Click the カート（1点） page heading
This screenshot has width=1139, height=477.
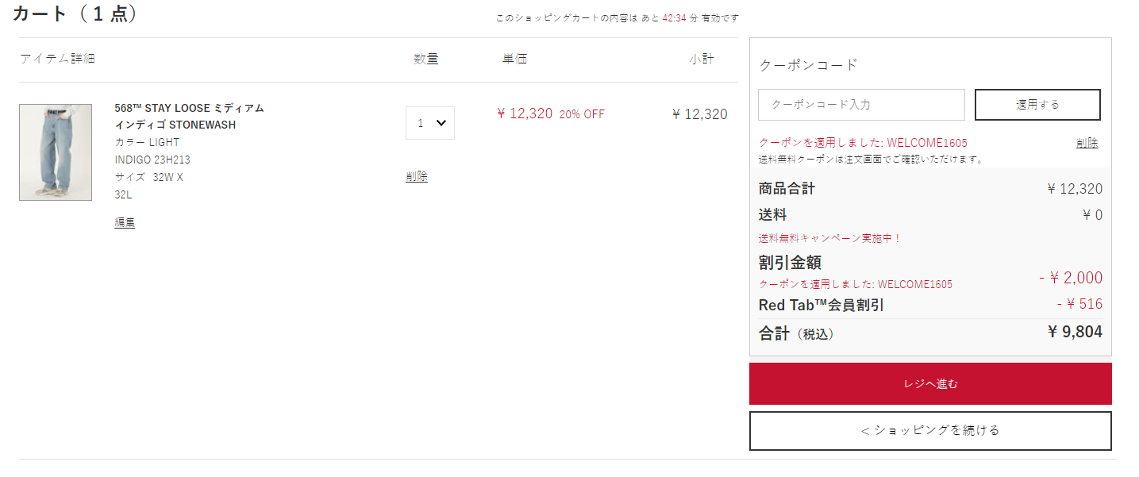click(x=75, y=14)
